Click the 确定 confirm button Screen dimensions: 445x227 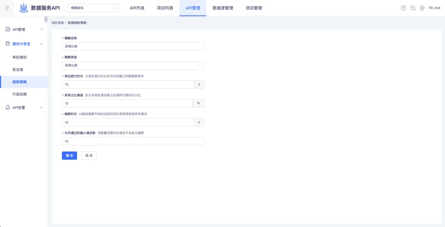click(69, 156)
